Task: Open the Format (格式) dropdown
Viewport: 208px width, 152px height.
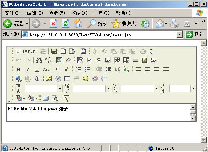Action: point(108,88)
